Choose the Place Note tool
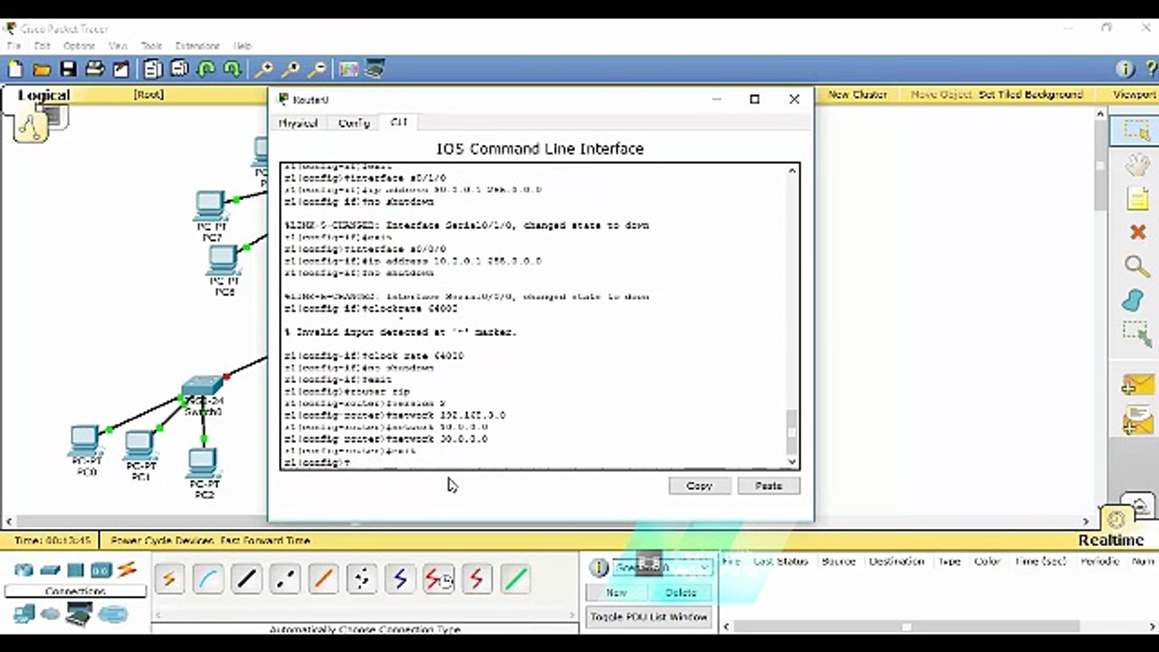1159x652 pixels. point(1136,198)
